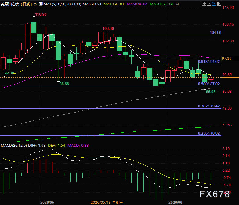Viewport: 239px width, 205px height.
Task: Select the 0.236 \ 70.02 Fibonacci label
Action: coord(209,133)
